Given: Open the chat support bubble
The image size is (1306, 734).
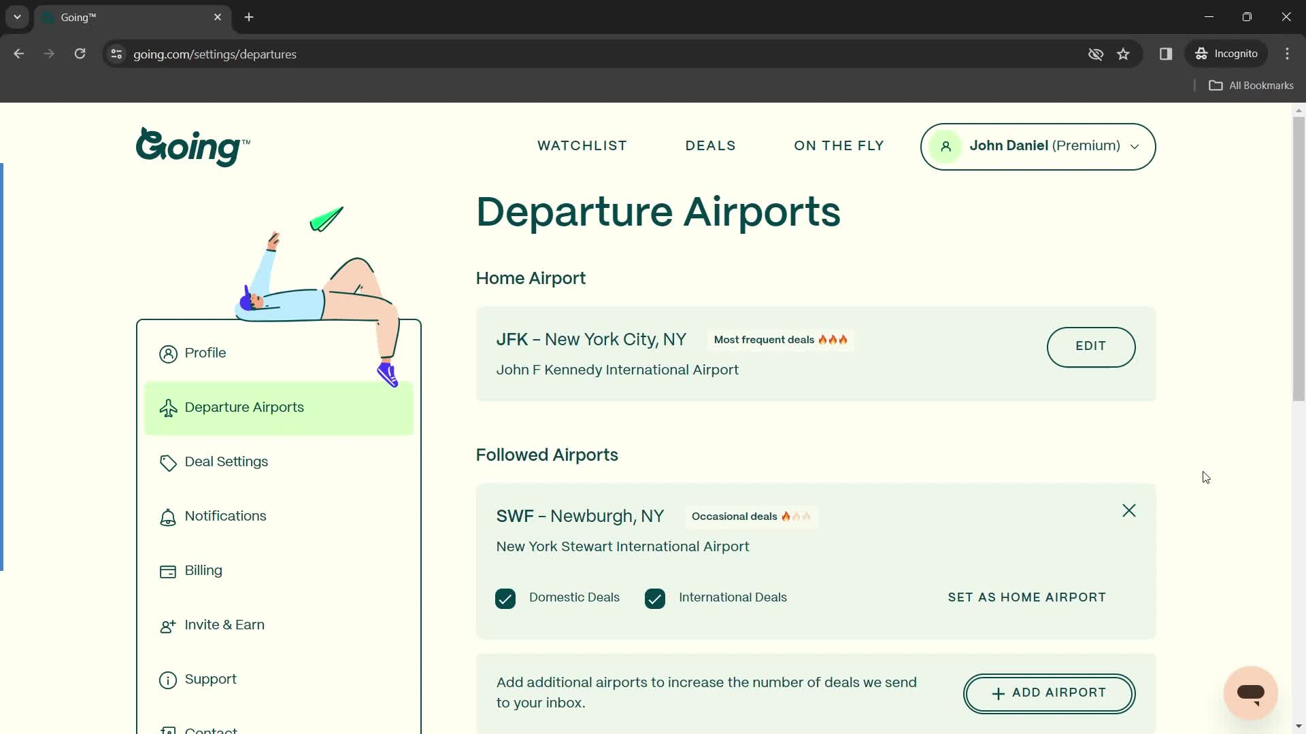Looking at the screenshot, I should (1251, 693).
